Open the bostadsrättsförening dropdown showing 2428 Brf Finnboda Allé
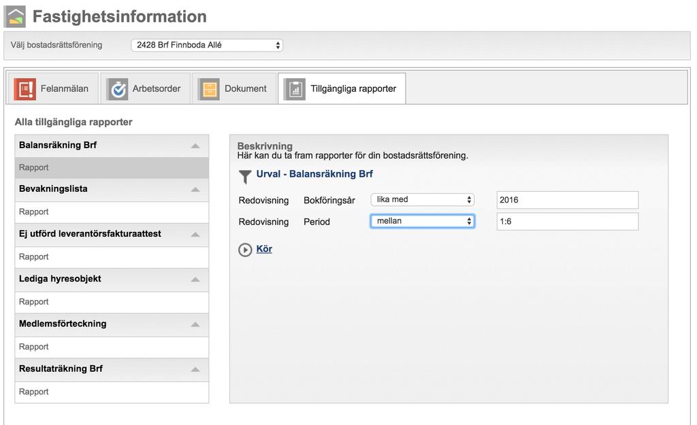Screen dimensions: 697x425 (207, 45)
